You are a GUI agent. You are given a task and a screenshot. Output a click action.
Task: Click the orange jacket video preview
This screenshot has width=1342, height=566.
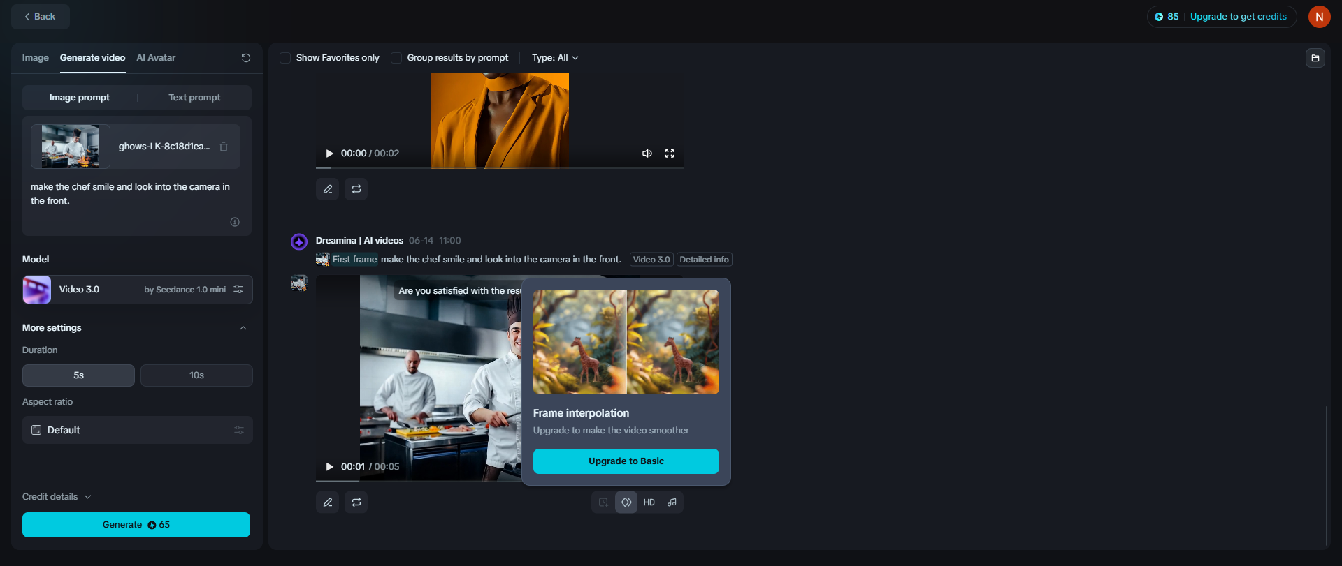click(500, 120)
